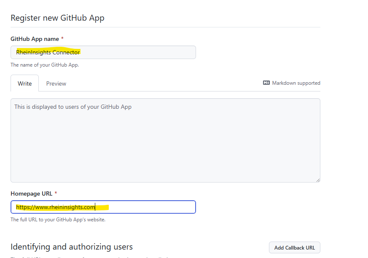Image resolution: width=368 pixels, height=258 pixels.
Task: Click the GitHub App name input field
Action: [103, 52]
